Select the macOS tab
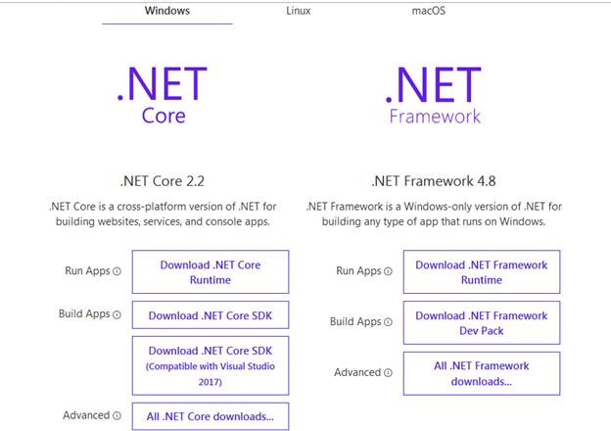Image resolution: width=611 pixels, height=431 pixels. coord(429,11)
